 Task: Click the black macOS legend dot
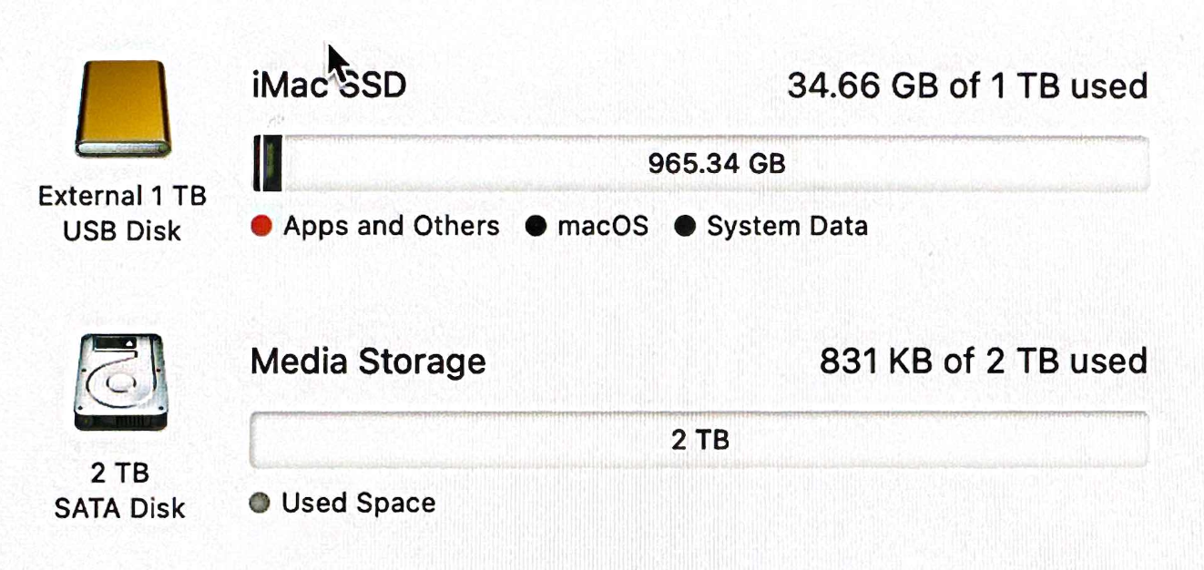pos(536,227)
